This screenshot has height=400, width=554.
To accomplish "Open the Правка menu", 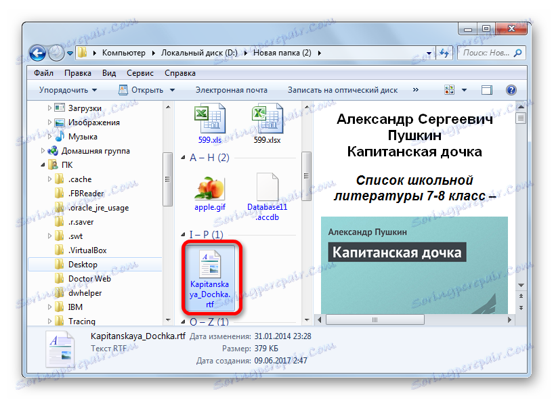I will point(78,73).
